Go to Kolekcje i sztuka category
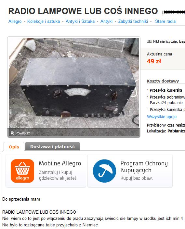Image resolution: width=185 pixels, height=229 pixels. tap(44, 21)
